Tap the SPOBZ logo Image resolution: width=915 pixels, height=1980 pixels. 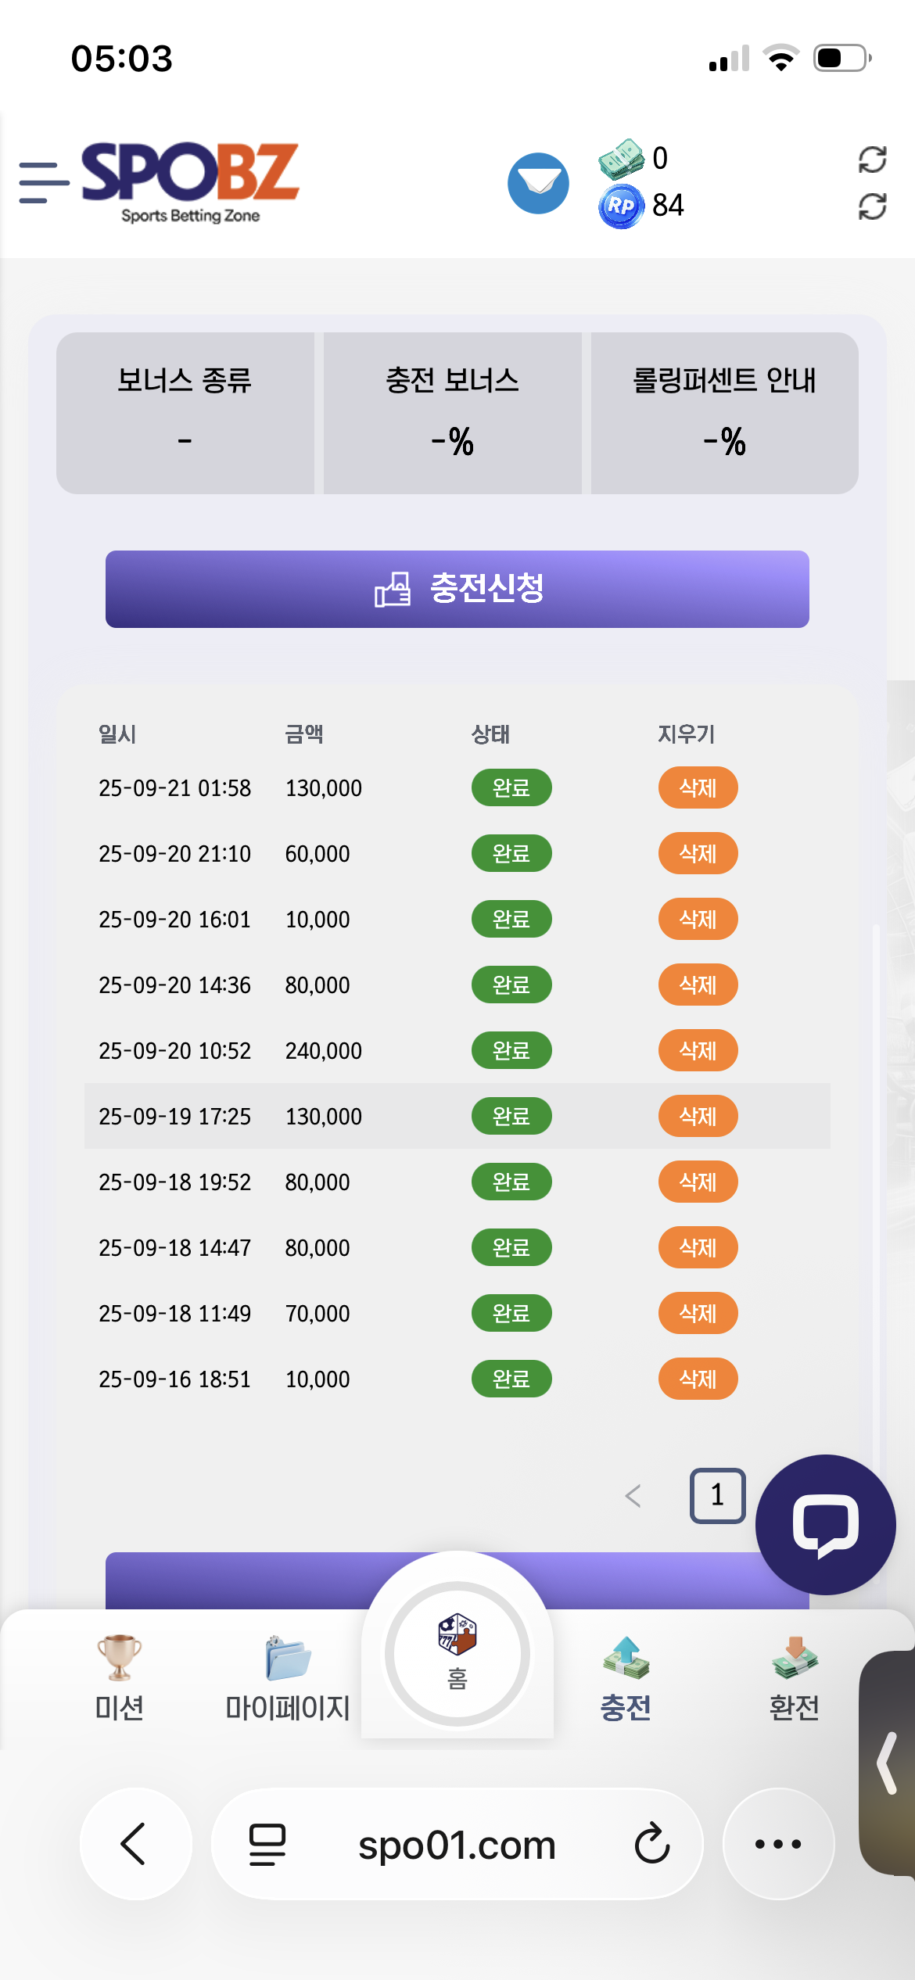190,181
